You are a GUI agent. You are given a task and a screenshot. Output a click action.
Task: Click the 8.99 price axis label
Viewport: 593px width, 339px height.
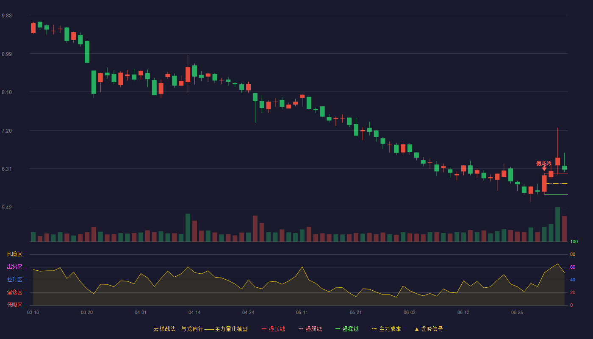coord(7,54)
